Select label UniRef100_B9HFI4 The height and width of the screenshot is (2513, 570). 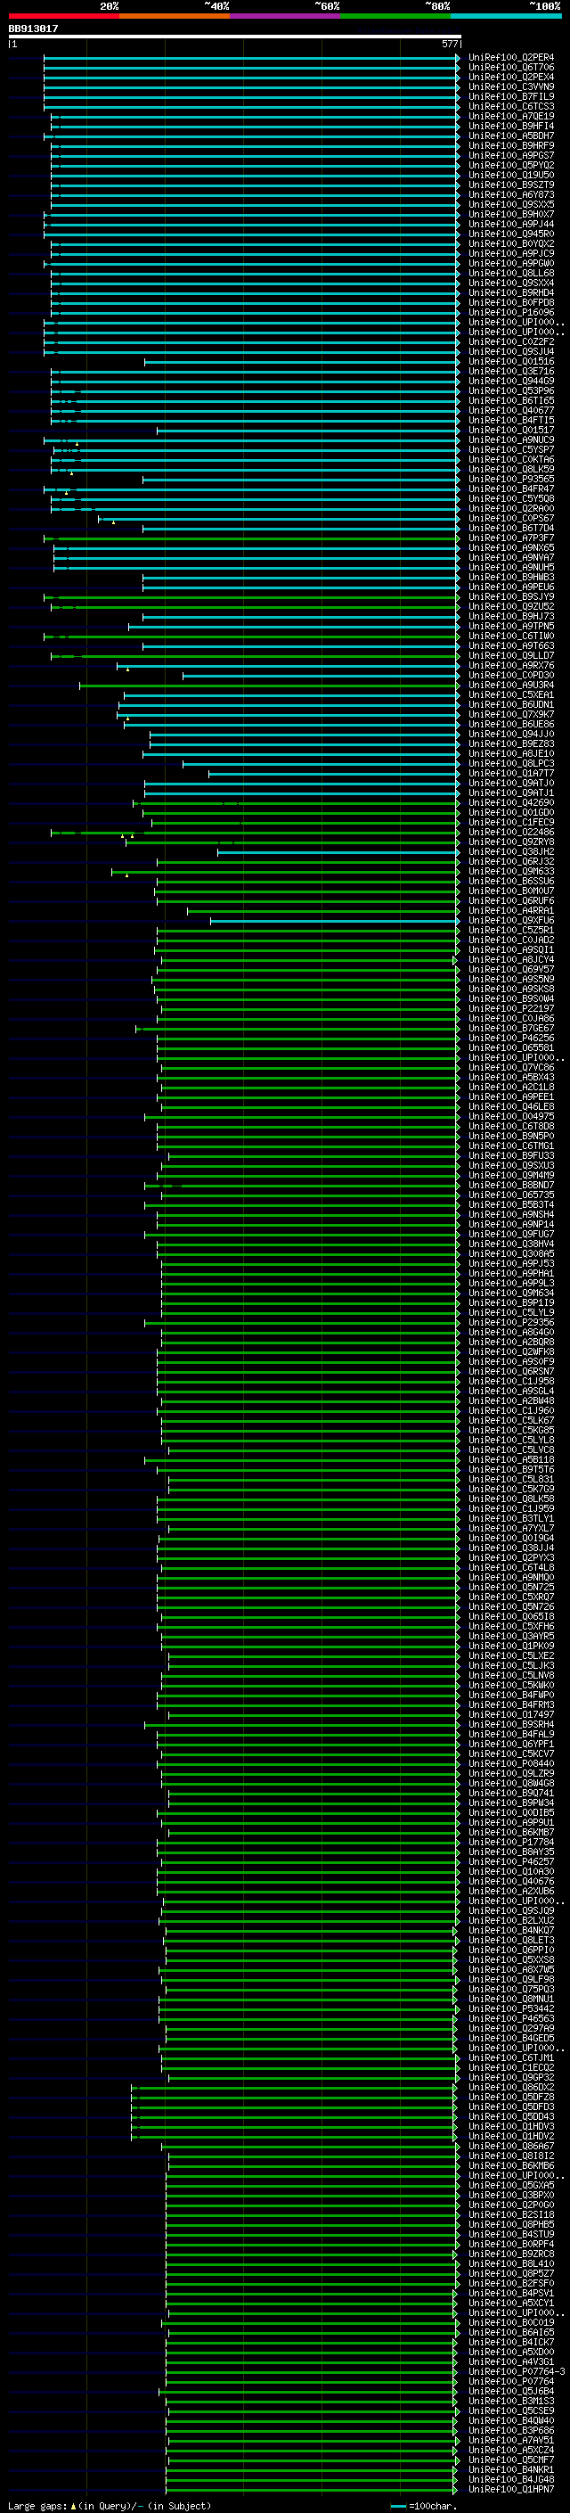[x=510, y=126]
